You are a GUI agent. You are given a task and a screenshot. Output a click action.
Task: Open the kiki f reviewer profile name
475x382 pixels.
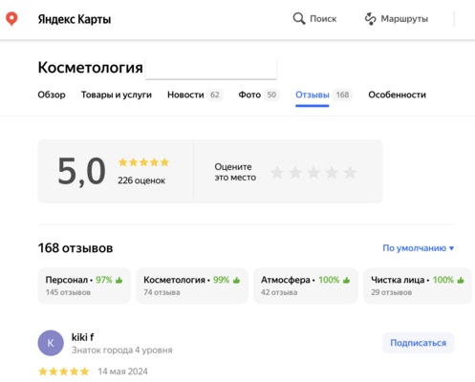click(x=83, y=337)
